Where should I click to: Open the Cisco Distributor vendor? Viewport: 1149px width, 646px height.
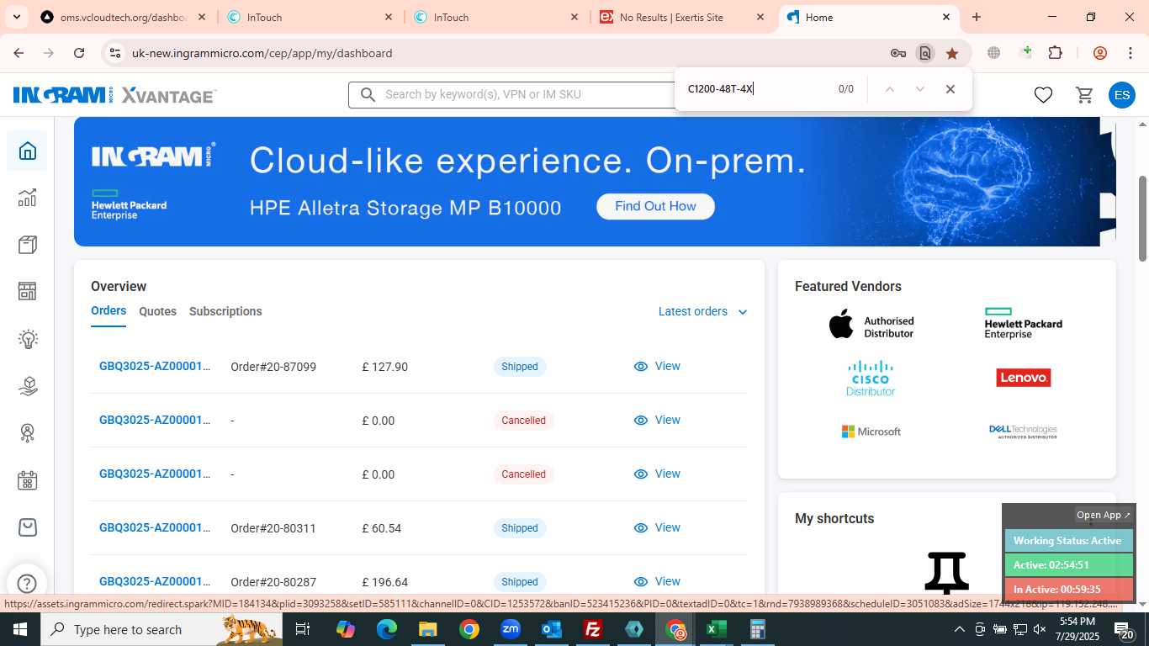871,378
